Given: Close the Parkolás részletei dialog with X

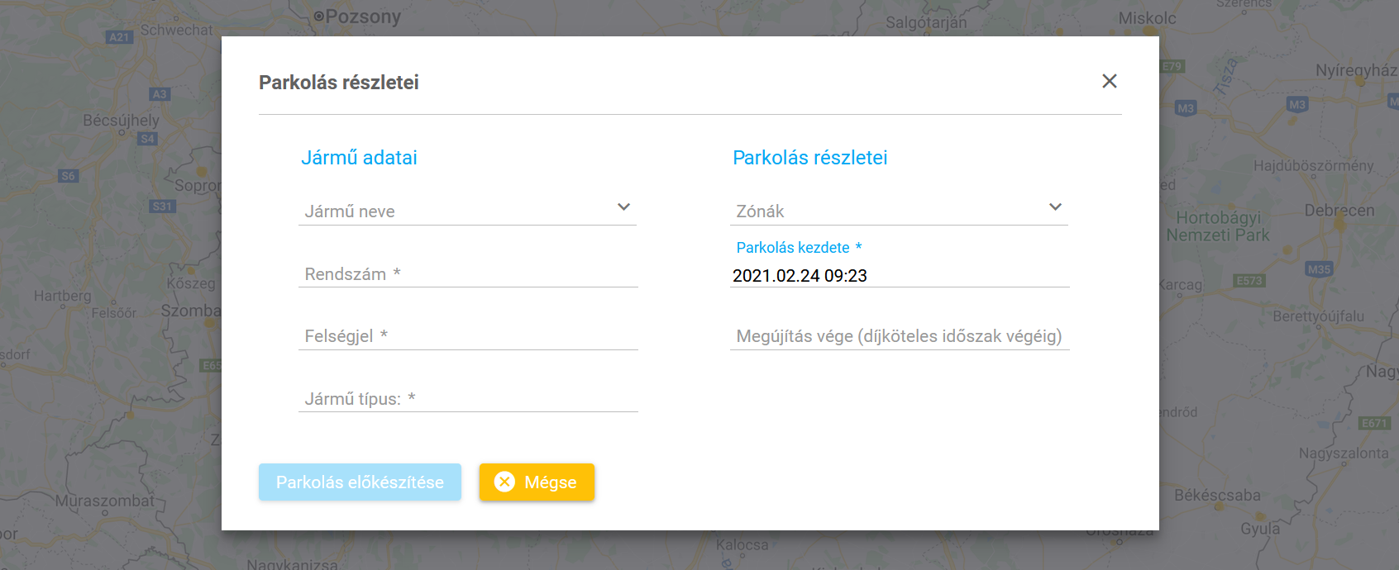Looking at the screenshot, I should 1109,81.
